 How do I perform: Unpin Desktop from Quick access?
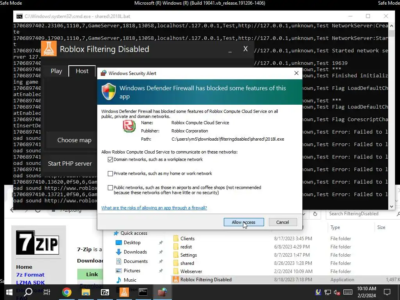161,243
